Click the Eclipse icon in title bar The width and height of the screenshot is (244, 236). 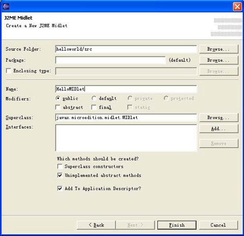coord(6,6)
